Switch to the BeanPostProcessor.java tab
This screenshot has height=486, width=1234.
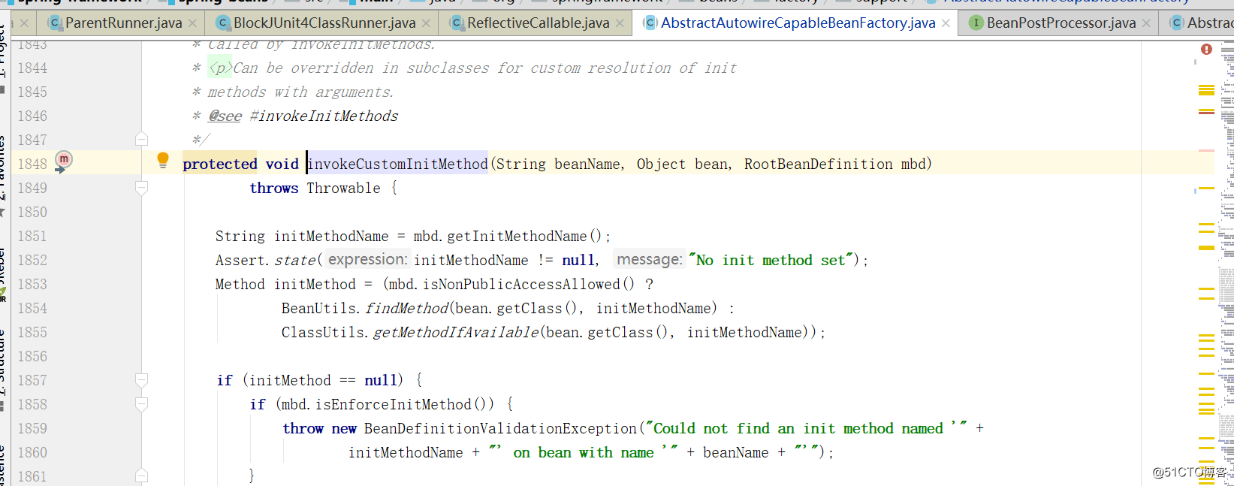1061,23
